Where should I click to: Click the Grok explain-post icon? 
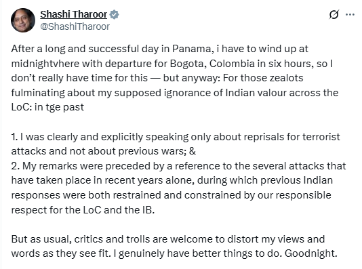334,14
